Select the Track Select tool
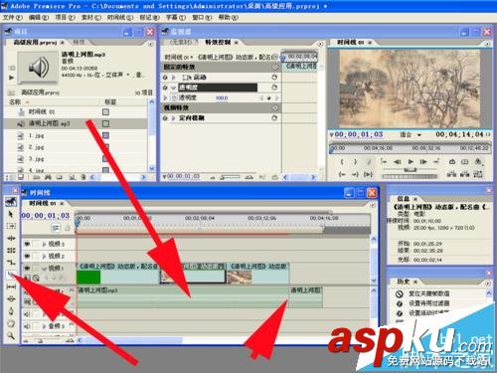The width and height of the screenshot is (497, 373). pos(11,226)
